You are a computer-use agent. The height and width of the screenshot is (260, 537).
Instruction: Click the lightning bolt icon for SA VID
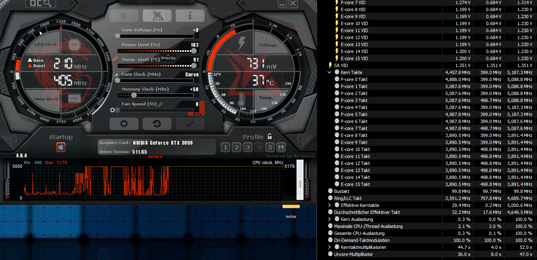pos(330,65)
